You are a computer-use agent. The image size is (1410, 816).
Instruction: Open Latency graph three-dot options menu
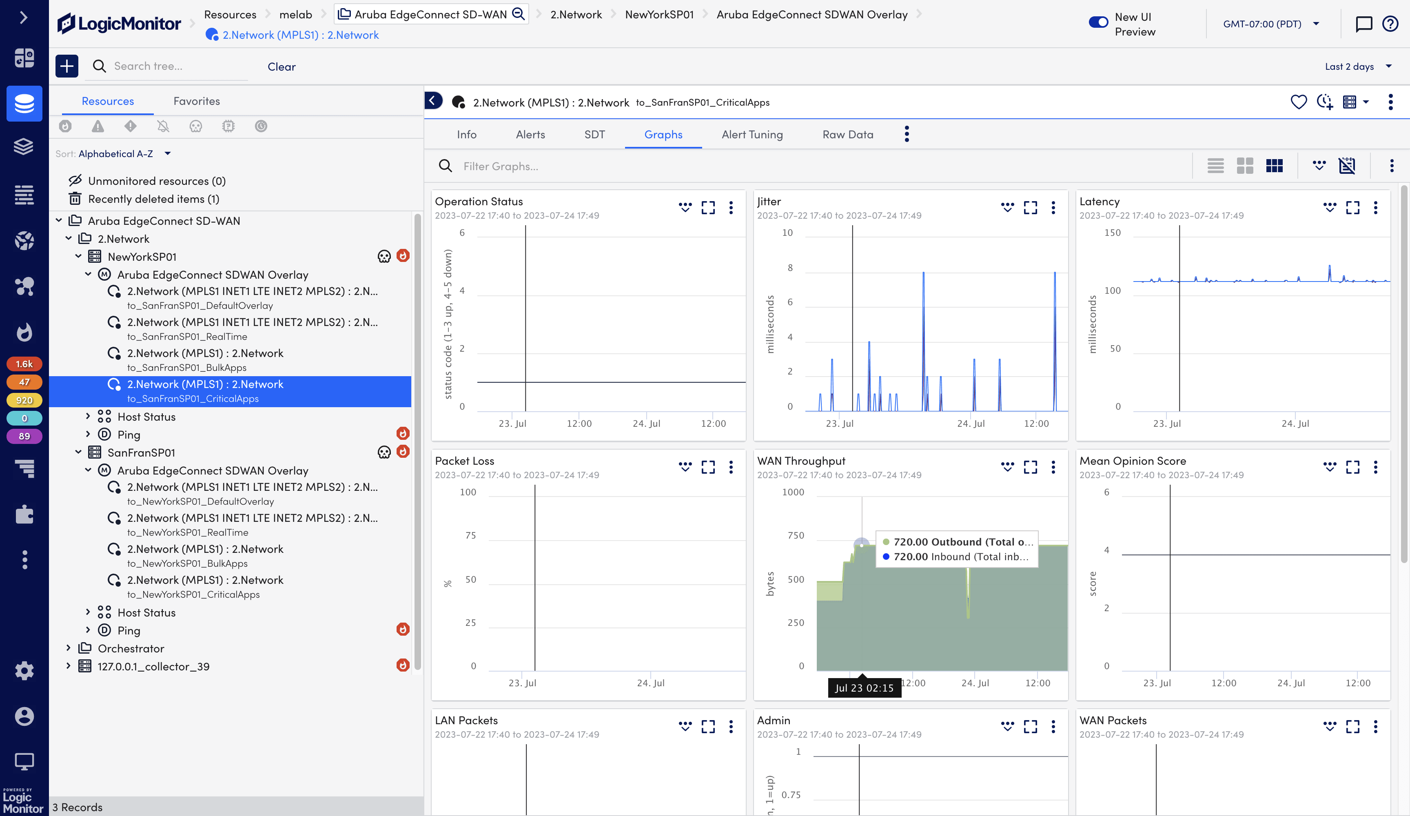pos(1375,208)
